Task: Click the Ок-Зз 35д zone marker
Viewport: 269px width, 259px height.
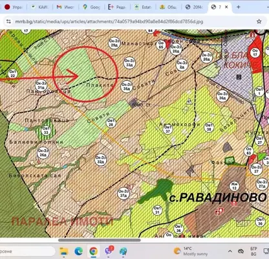Action: 126,86
